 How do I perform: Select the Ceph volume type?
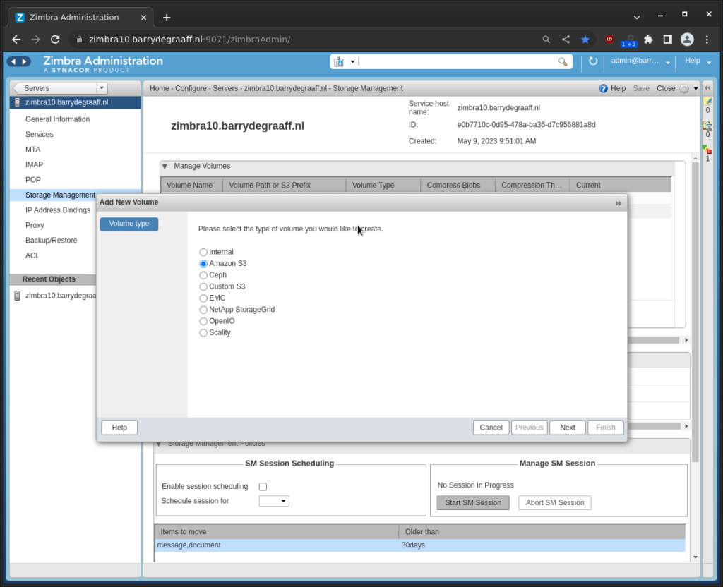(203, 275)
